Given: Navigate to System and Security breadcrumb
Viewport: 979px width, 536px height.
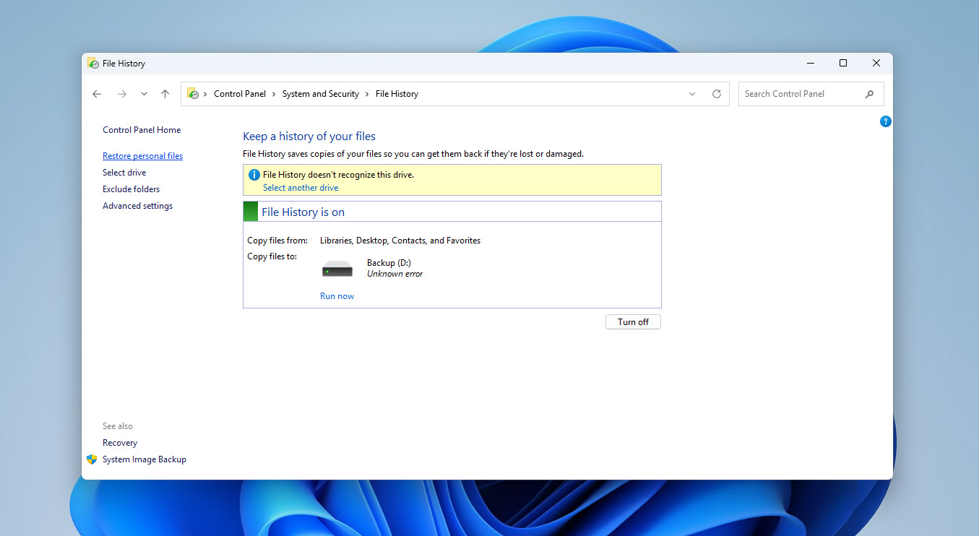Looking at the screenshot, I should 320,93.
